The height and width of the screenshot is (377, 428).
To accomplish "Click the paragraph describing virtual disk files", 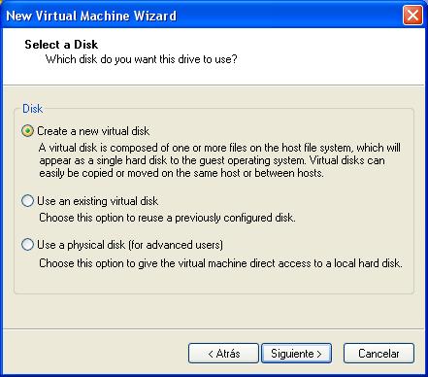I will (x=219, y=160).
